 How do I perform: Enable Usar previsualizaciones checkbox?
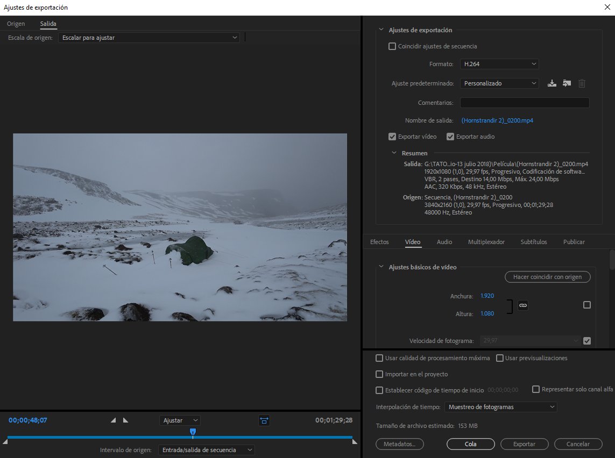pos(500,358)
